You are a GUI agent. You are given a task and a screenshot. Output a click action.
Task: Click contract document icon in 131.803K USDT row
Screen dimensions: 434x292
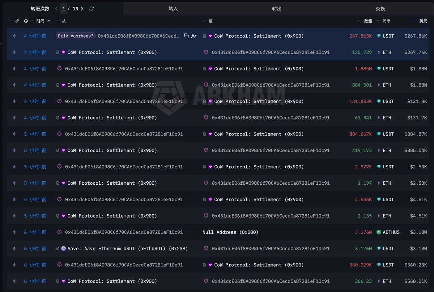pyautogui.click(x=204, y=102)
